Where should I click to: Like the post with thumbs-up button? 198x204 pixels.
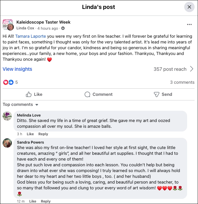pos(34,94)
